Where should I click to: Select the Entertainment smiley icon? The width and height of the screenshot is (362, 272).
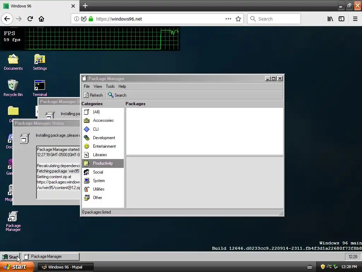click(x=87, y=146)
